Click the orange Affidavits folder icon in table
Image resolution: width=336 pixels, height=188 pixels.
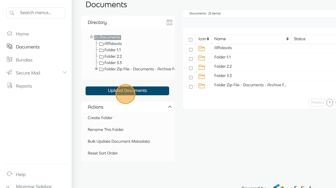click(202, 49)
